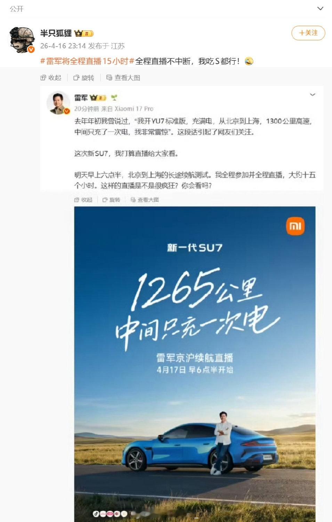Click the crown membership badge beside 半只狐狸
The height and width of the screenshot is (522, 332).
point(84,33)
